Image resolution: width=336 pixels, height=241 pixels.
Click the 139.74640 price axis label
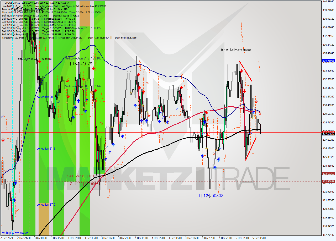[x=328, y=10]
